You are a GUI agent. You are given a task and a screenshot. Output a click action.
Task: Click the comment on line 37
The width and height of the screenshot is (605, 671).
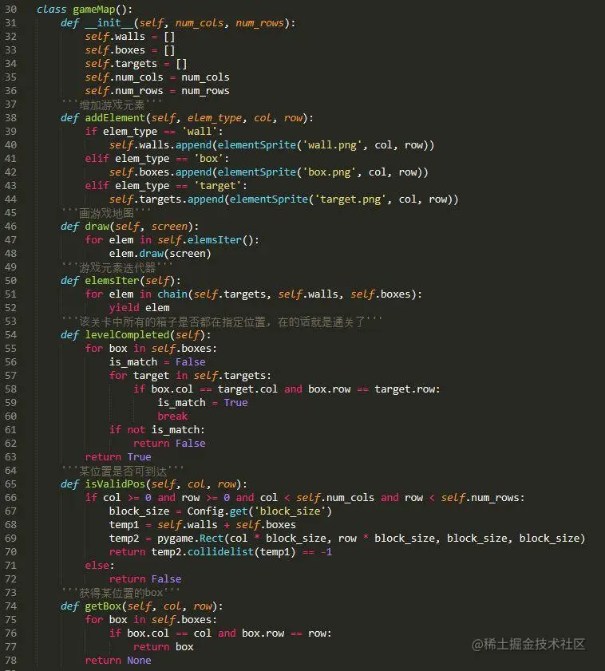coord(112,105)
